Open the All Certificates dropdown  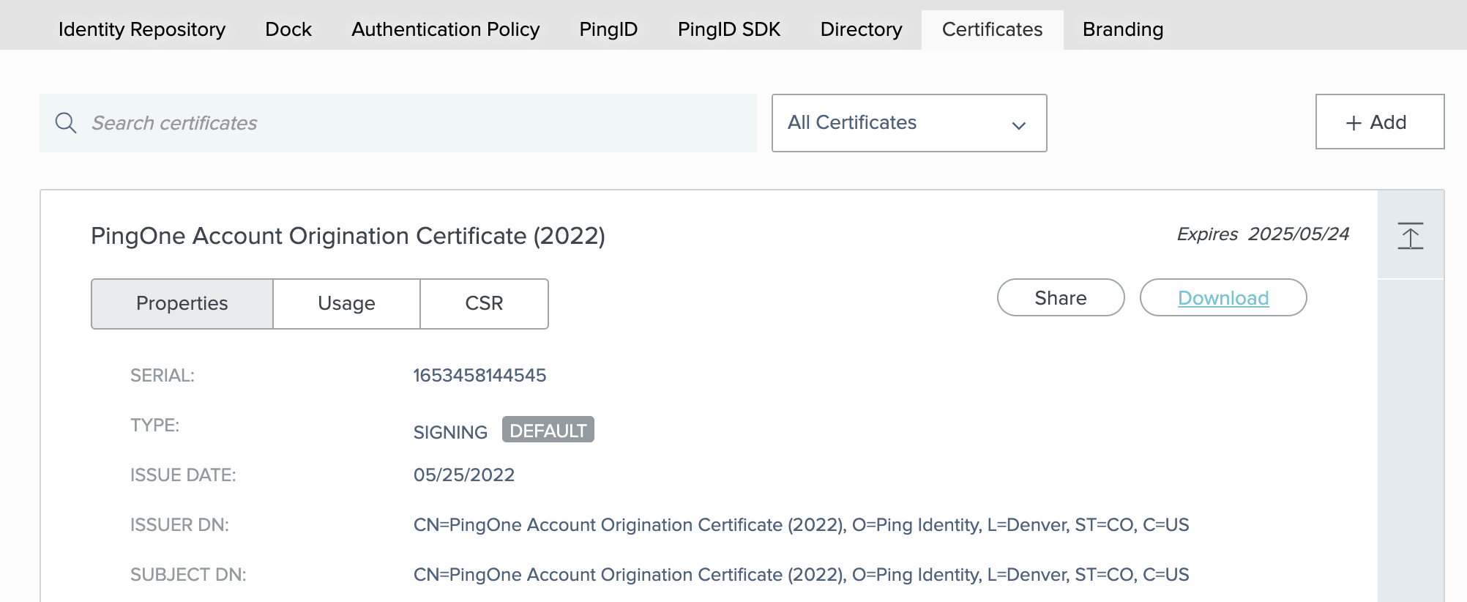[909, 123]
